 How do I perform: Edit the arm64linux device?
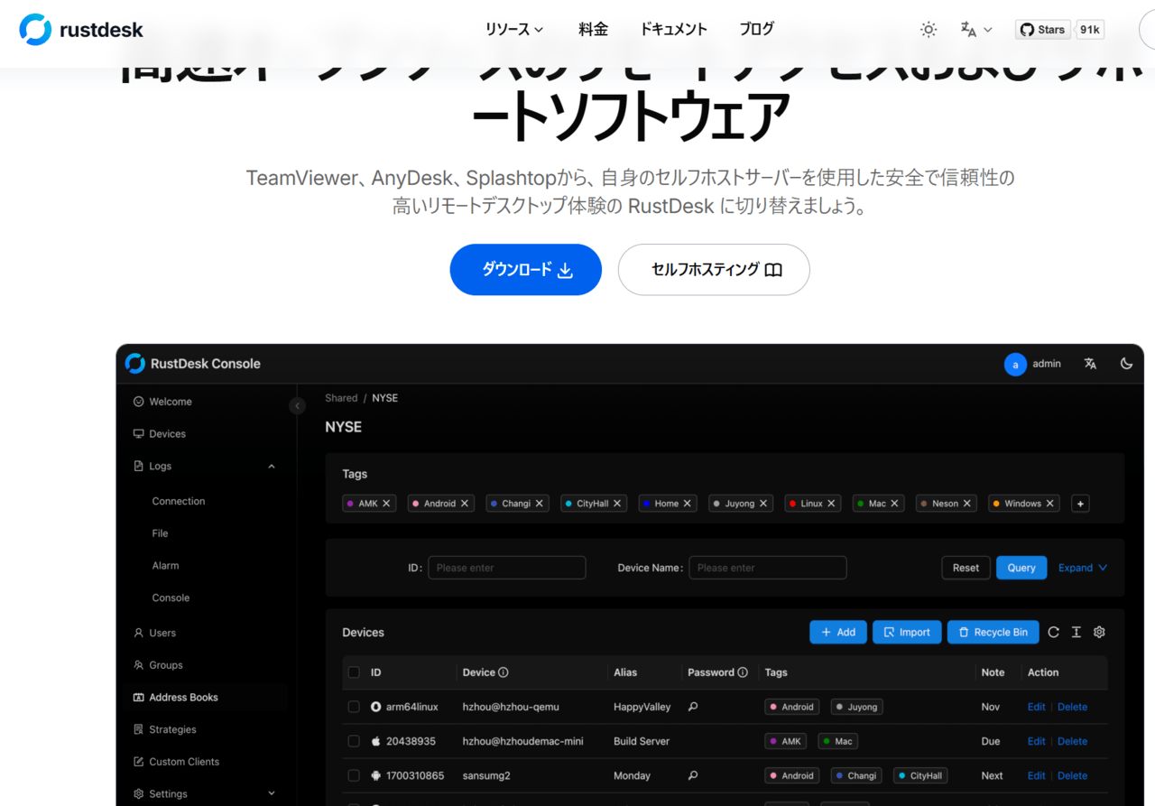(1036, 707)
